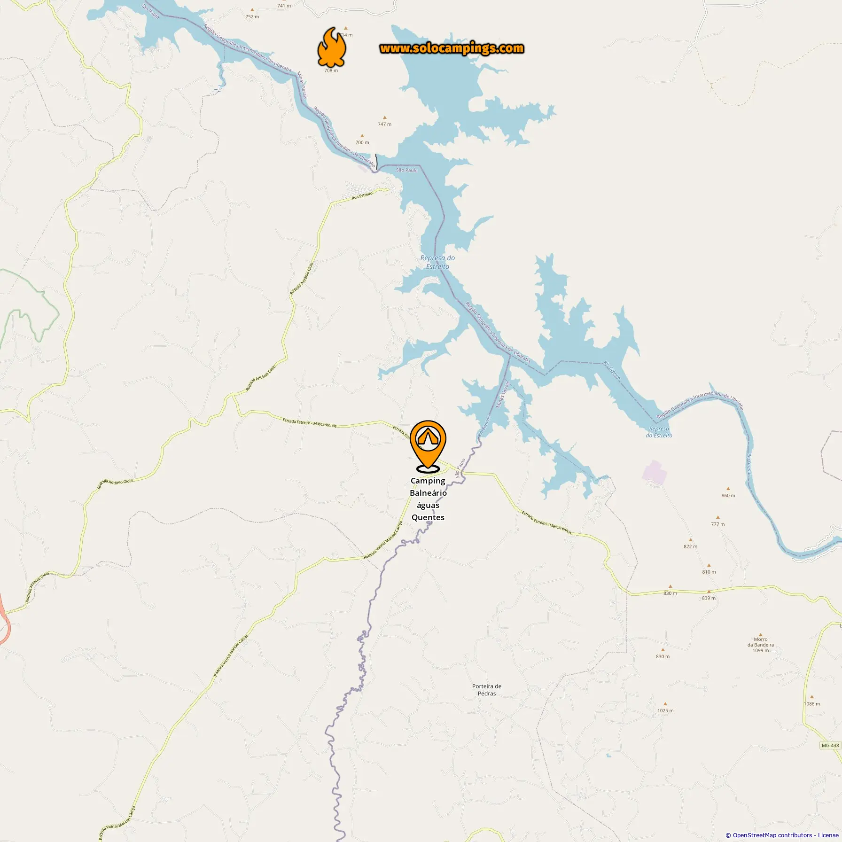Click the Rua Estreito street label
The height and width of the screenshot is (842, 842).
click(x=362, y=195)
